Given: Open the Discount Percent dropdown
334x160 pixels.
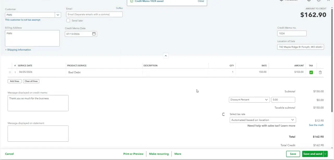Looking at the screenshot, I should pyautogui.click(x=249, y=100).
